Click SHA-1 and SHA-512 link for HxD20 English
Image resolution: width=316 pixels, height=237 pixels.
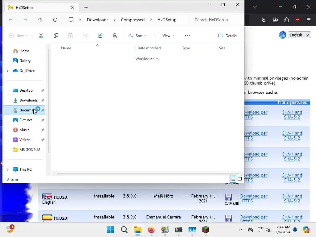point(292,198)
